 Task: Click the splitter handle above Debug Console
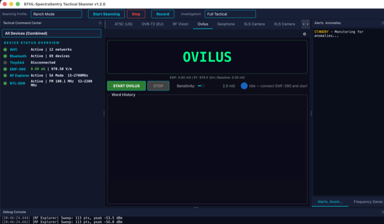196,208
